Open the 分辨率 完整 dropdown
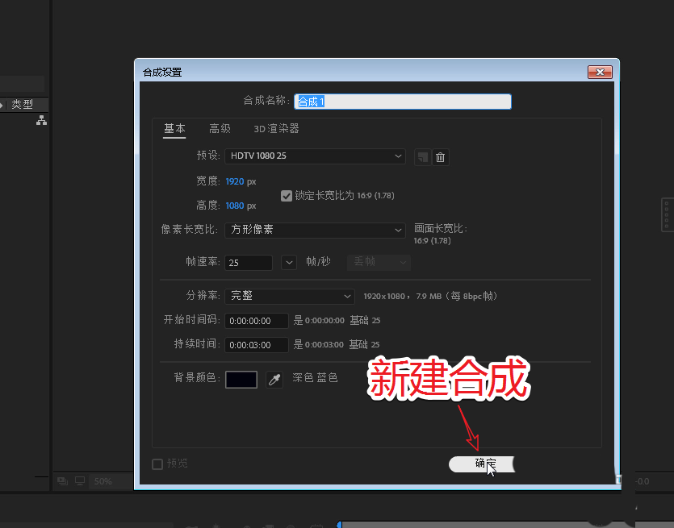674x528 pixels. click(x=291, y=296)
